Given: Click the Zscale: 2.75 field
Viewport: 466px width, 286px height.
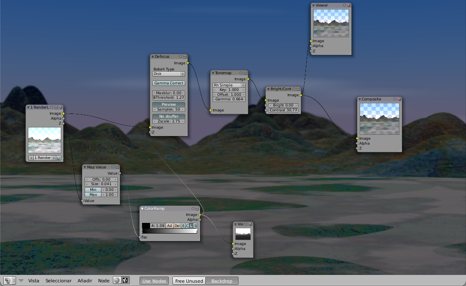Looking at the screenshot, I should tap(168, 121).
